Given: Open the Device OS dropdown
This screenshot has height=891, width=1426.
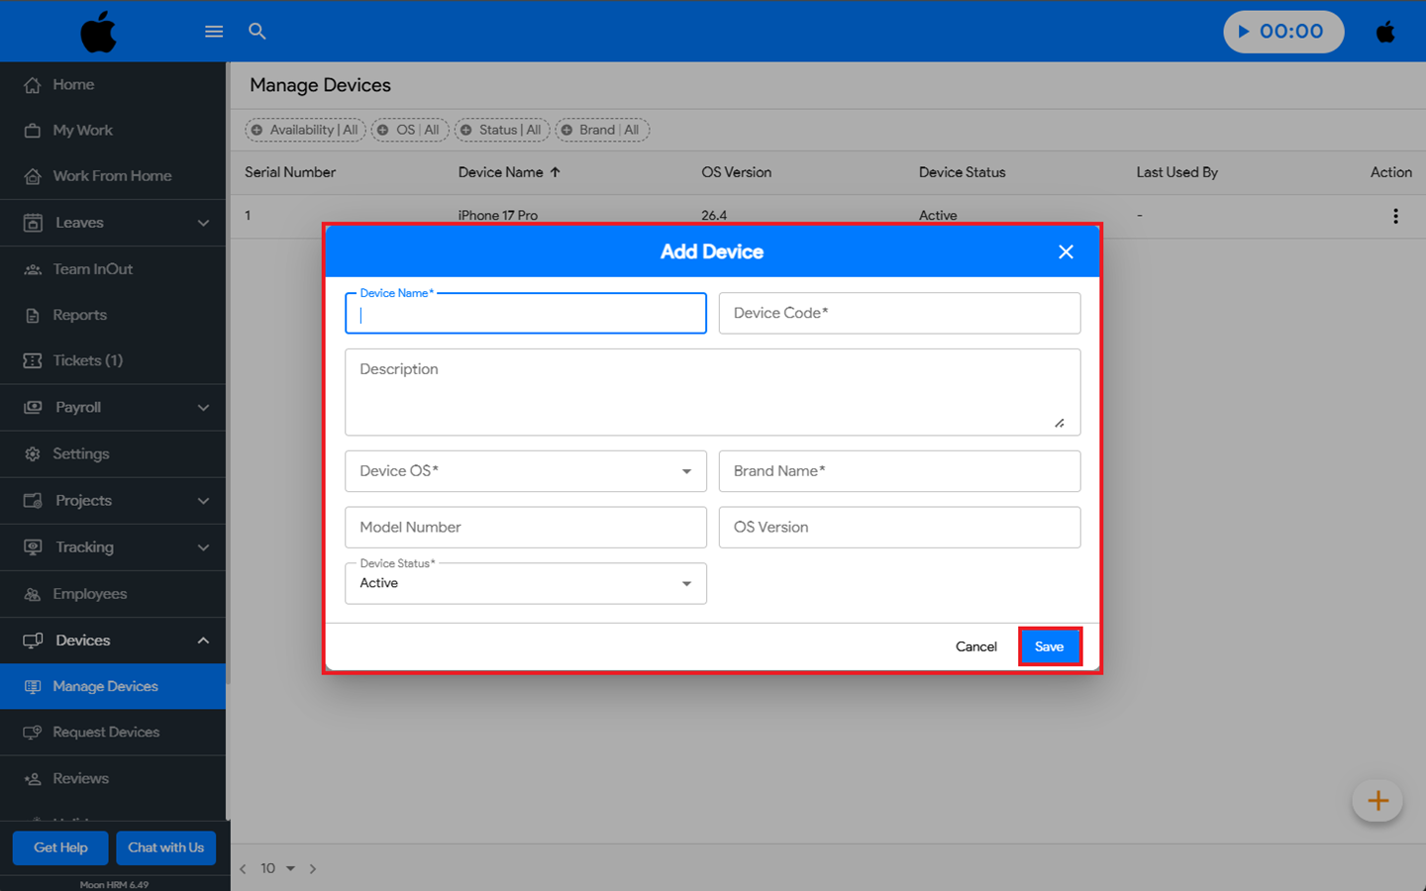Looking at the screenshot, I should click(x=525, y=471).
